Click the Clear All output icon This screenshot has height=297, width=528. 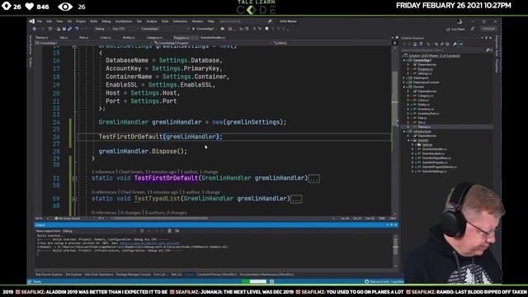click(x=169, y=231)
